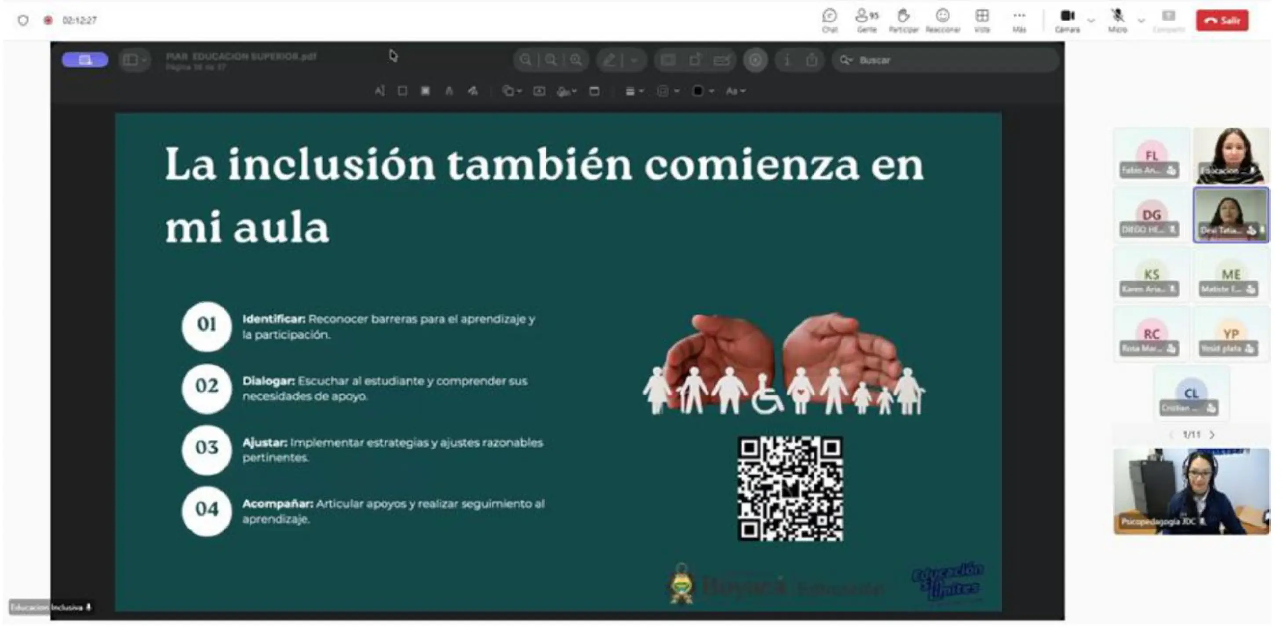1287x641 pixels.
Task: Click the Buscar search field
Action: pyautogui.click(x=945, y=60)
